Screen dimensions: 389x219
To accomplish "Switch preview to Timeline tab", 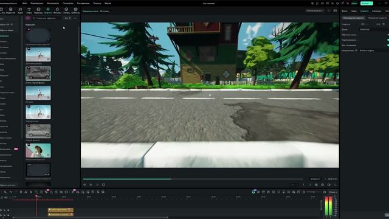I will coord(91,11).
